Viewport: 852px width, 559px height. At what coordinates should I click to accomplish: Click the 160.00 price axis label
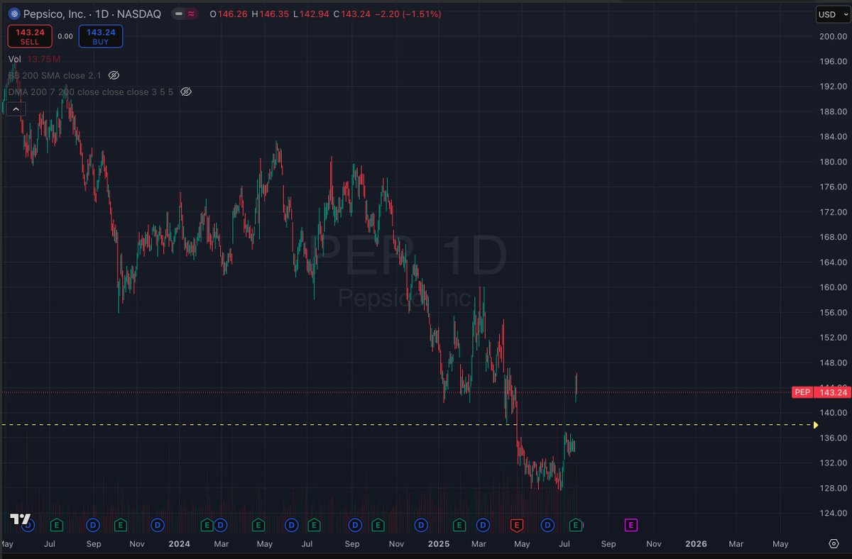[x=831, y=287]
